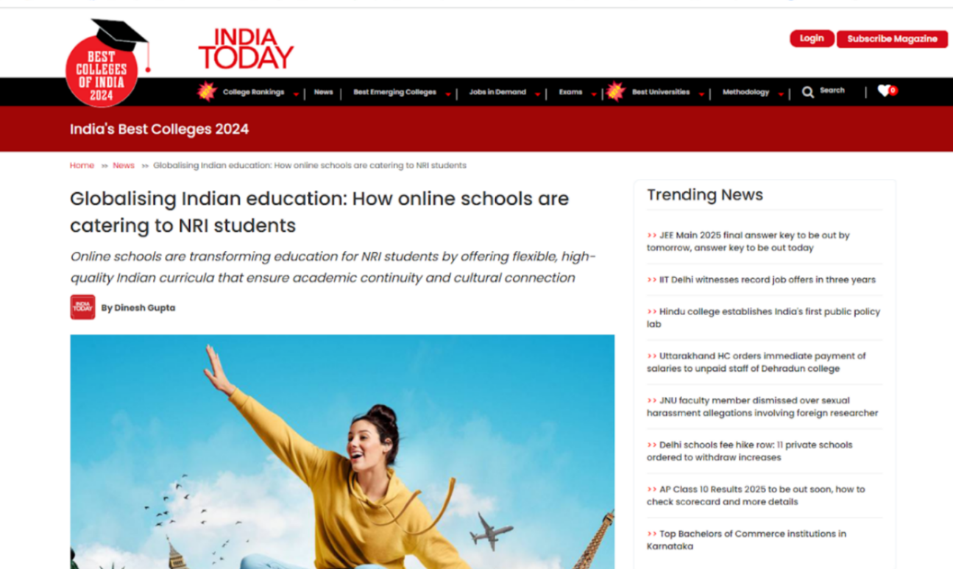Click the search magnifier icon
This screenshot has height=569, width=953.
807,92
